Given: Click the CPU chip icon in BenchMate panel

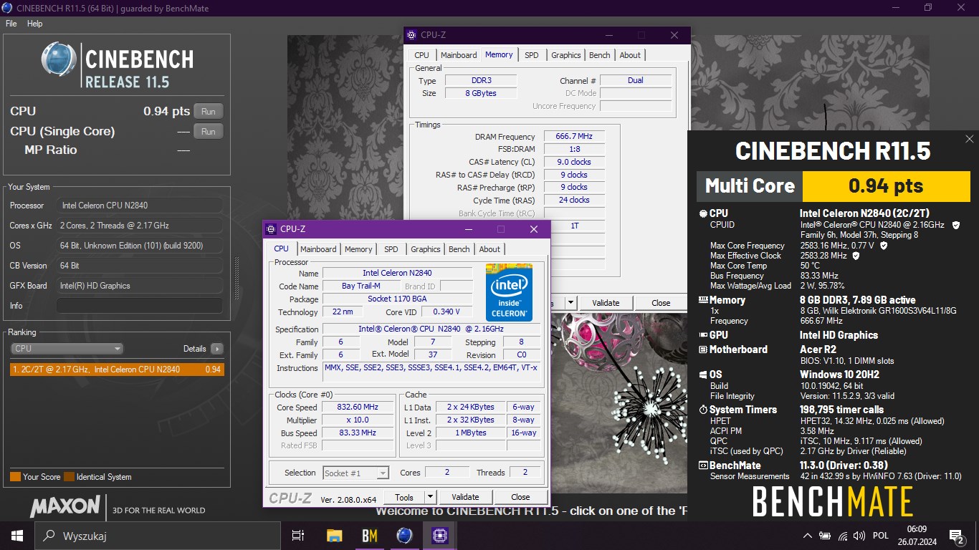Looking at the screenshot, I should tap(703, 213).
